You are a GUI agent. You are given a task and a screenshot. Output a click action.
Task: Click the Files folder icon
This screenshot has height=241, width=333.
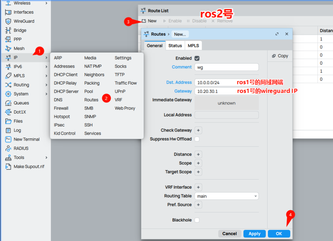8,121
